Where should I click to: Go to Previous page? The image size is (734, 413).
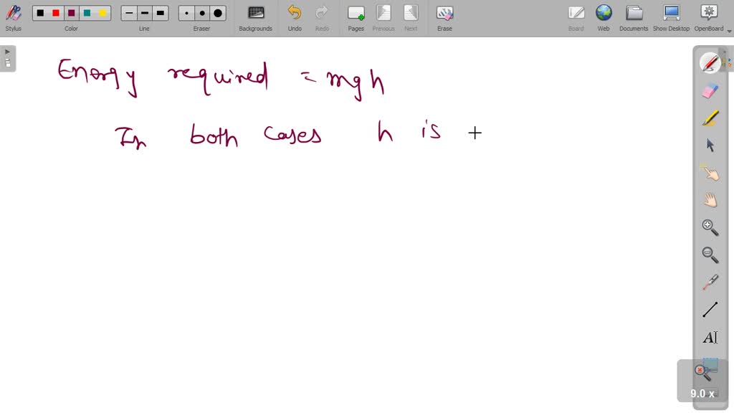[x=383, y=18]
